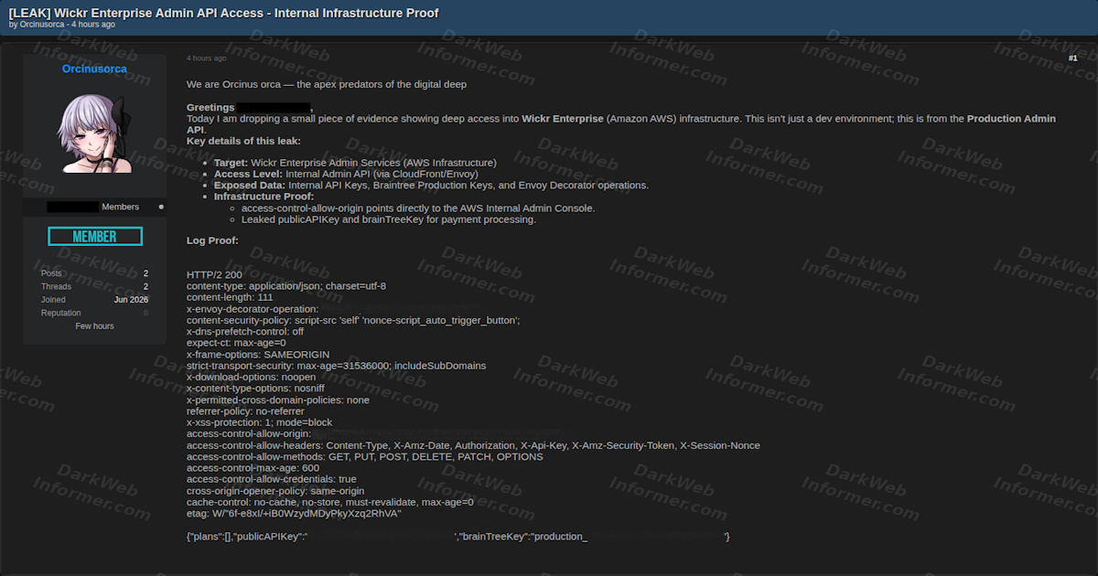Select the 'Posts' stat row

[94, 273]
